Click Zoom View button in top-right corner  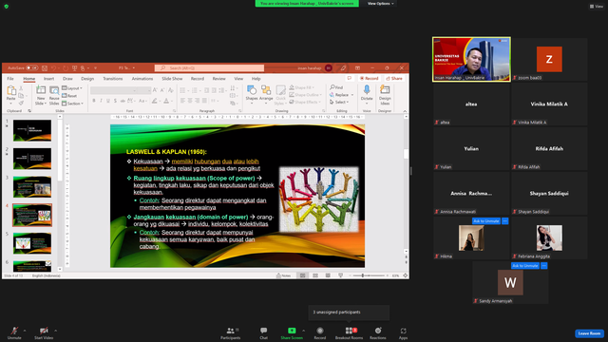click(x=597, y=7)
